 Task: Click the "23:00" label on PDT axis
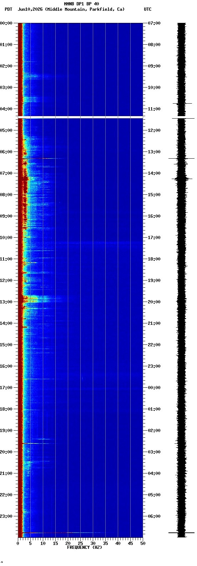pos(6,516)
